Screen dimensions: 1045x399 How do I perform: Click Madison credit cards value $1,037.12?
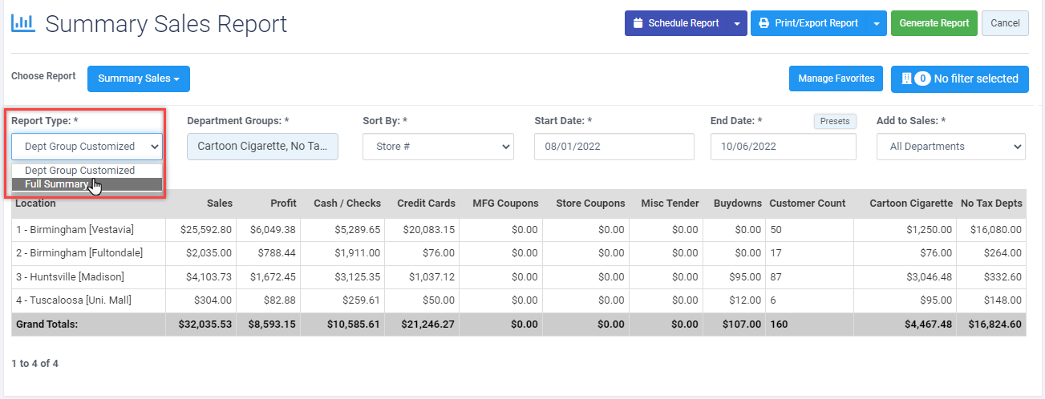point(431,277)
